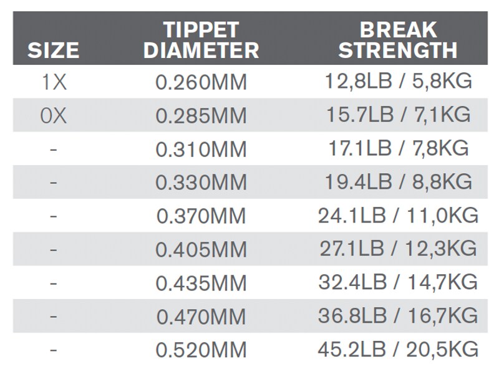The height and width of the screenshot is (372, 499).
Task: Click the 0.520MM diameter cell
Action: click(201, 350)
